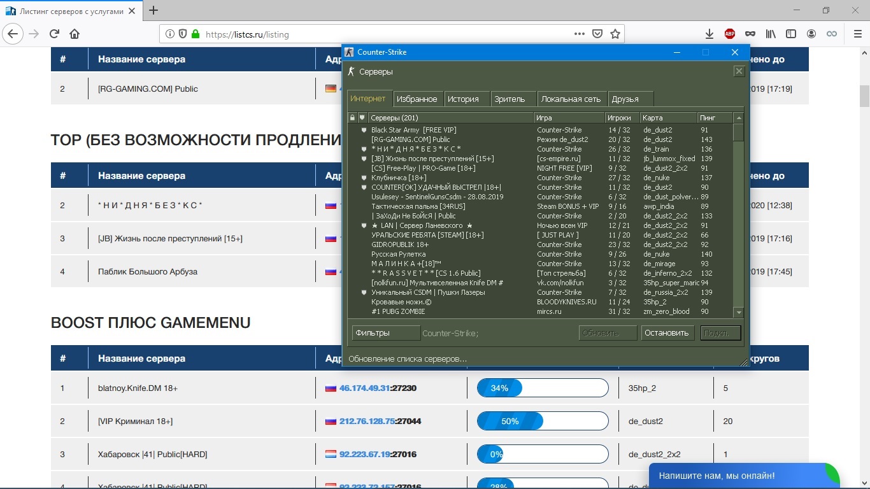The image size is (870, 489).
Task: Select the Клубничка [18+] server row
Action: pos(540,178)
